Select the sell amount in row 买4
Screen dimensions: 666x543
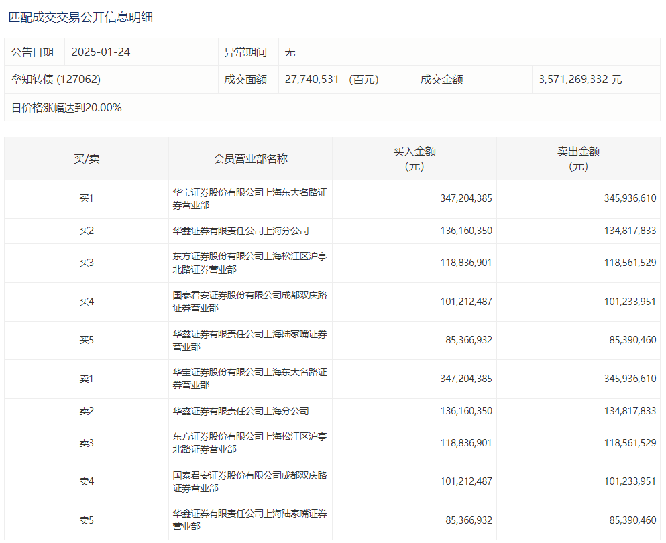pyautogui.click(x=630, y=302)
